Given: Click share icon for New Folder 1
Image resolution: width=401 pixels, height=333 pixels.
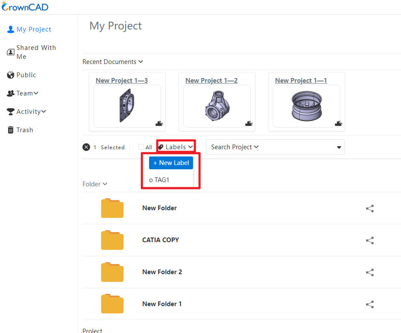Looking at the screenshot, I should [370, 304].
